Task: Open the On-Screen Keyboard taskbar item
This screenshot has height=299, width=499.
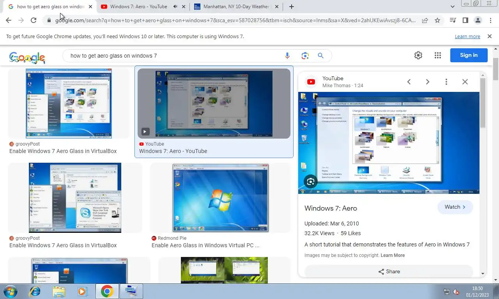Action: (x=131, y=291)
